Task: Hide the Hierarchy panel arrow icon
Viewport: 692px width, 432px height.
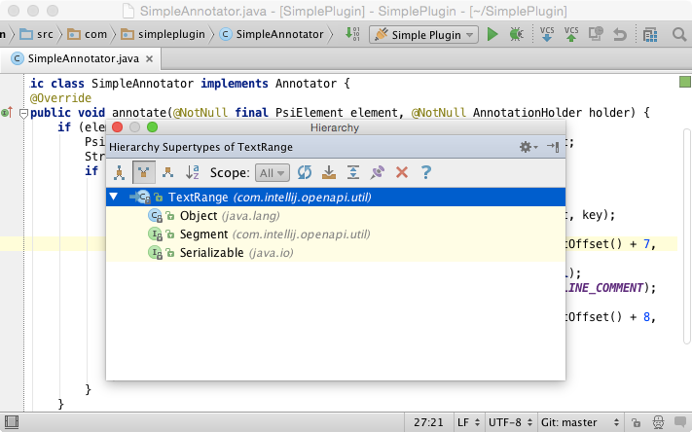Action: coord(553,147)
